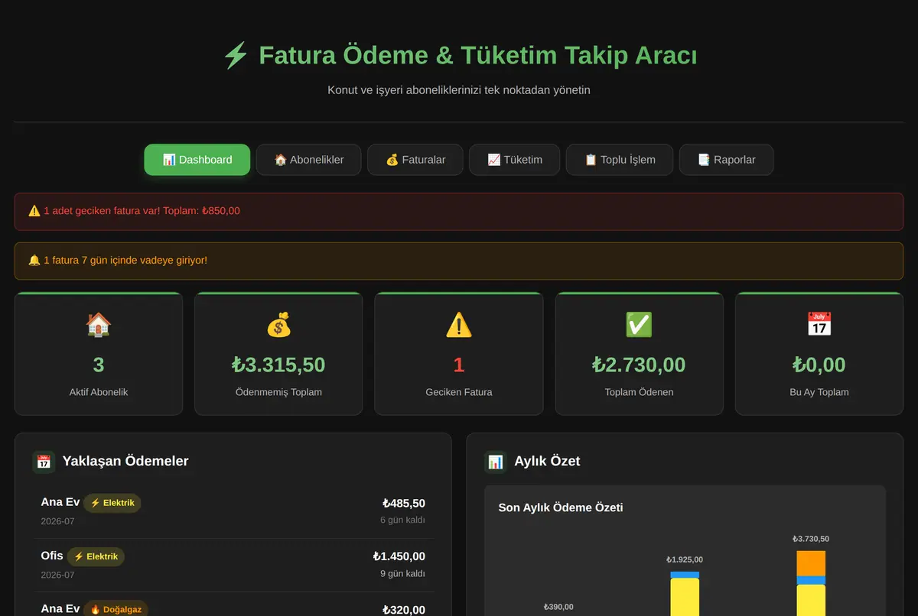The height and width of the screenshot is (616, 918).
Task: Open the Toplu İşlem tab
Action: pyautogui.click(x=620, y=160)
